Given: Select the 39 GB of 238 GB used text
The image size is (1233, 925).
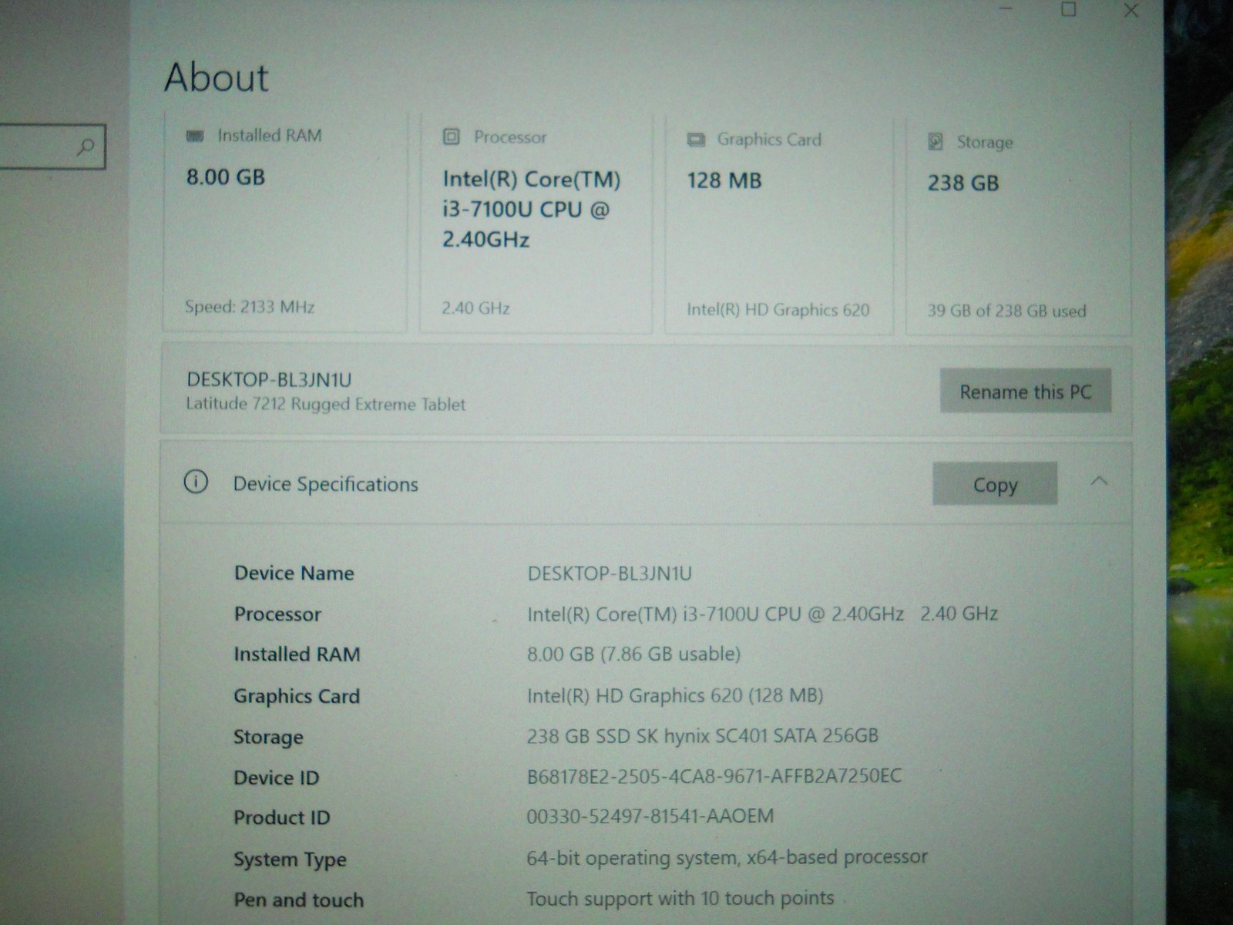Looking at the screenshot, I should click(1006, 311).
